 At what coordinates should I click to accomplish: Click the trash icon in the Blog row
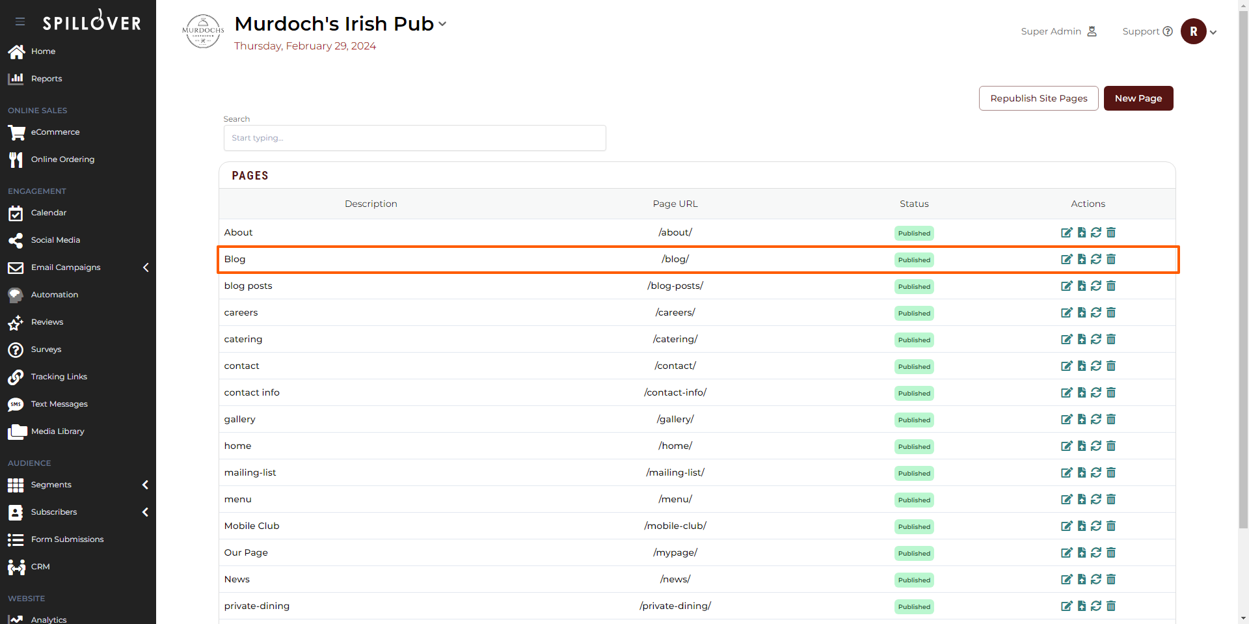(1111, 259)
